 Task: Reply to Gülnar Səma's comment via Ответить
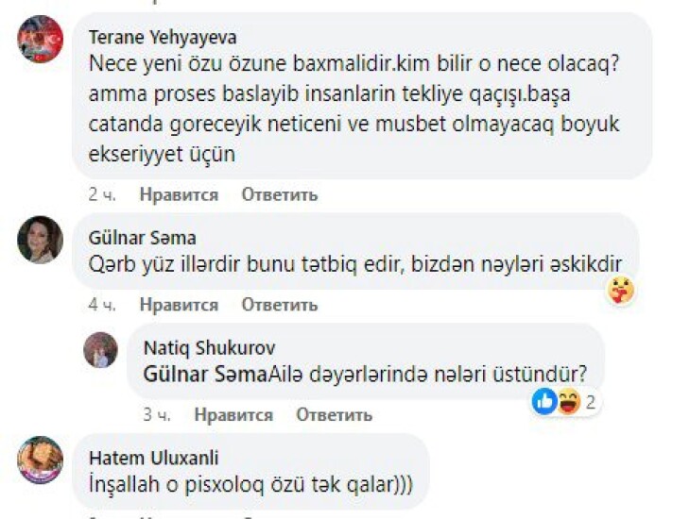280,304
